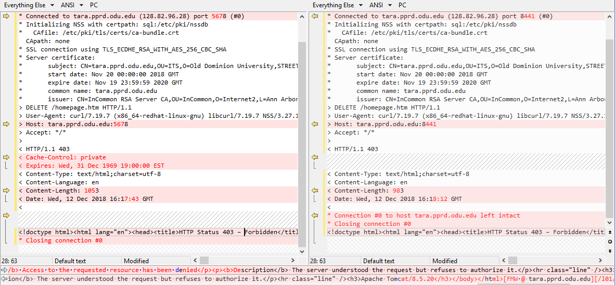Click left pane PC line ending label
The width and height of the screenshot is (615, 285).
tap(94, 5)
